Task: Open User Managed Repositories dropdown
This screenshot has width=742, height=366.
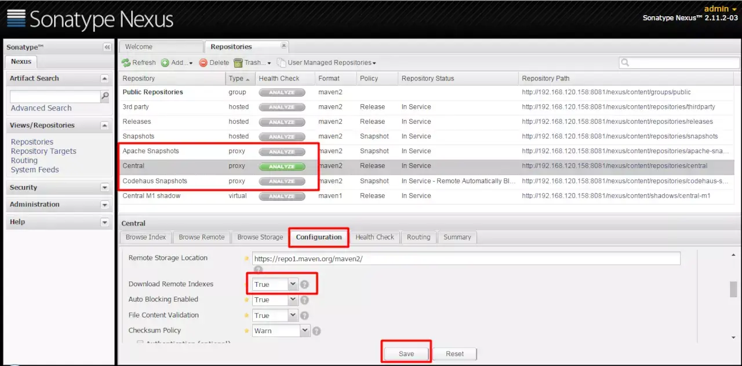Action: [328, 62]
